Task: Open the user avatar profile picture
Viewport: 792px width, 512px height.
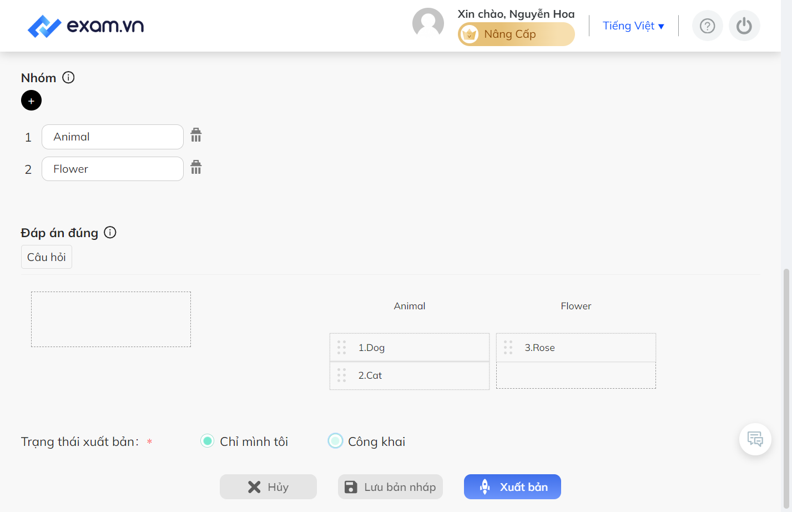Action: [428, 24]
